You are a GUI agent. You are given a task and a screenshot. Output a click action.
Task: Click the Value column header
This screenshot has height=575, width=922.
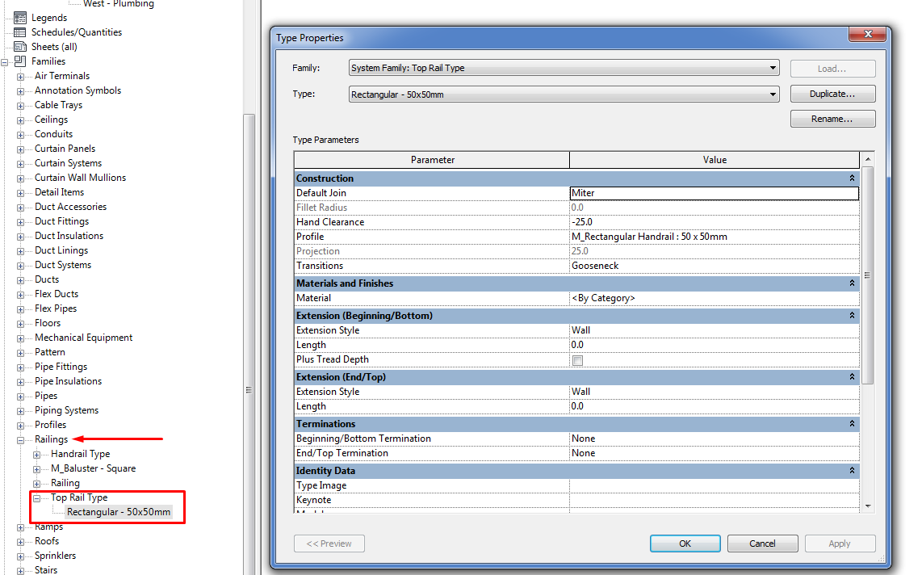coord(715,160)
